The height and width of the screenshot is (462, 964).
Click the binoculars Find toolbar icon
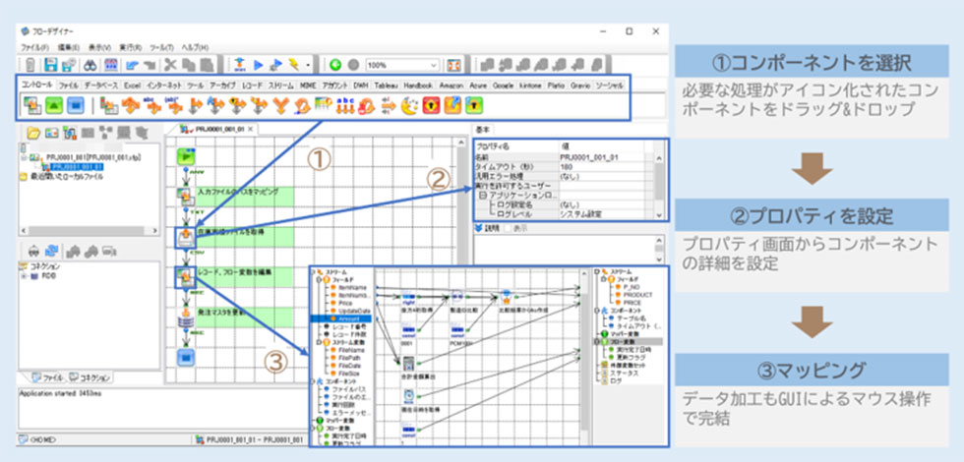click(91, 65)
